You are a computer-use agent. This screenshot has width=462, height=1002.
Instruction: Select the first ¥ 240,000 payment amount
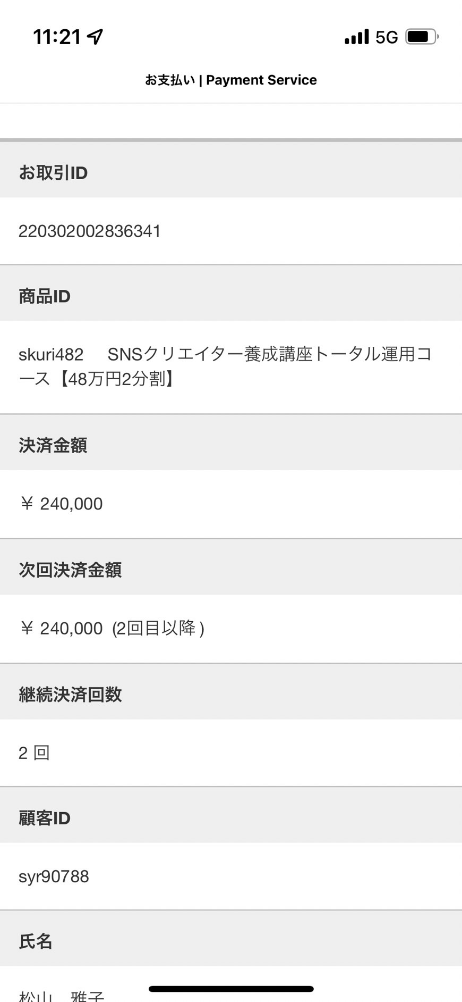(x=61, y=504)
